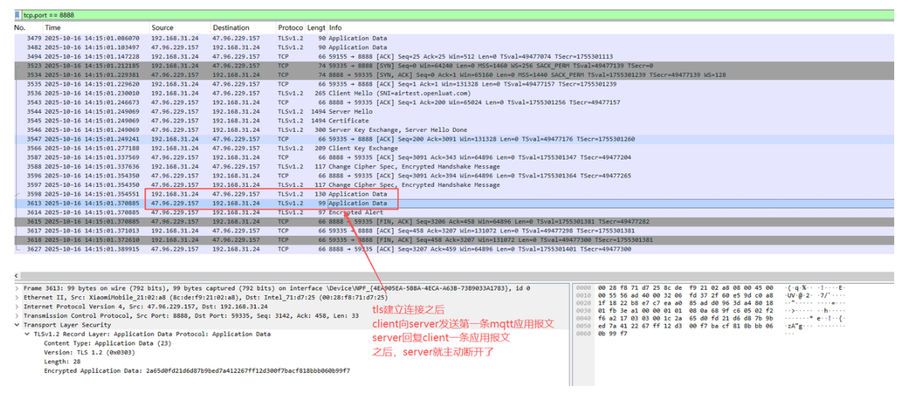Select packet 3544 Server Hello row
The width and height of the screenshot is (911, 402).
pos(454,111)
